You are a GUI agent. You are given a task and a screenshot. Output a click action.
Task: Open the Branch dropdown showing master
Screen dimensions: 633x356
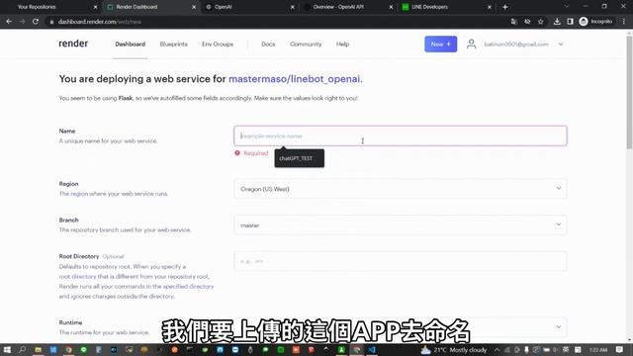pyautogui.click(x=400, y=224)
